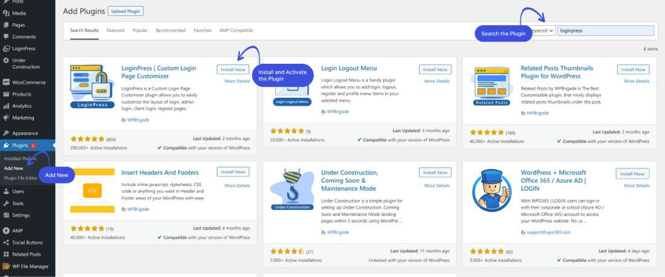Image resolution: width=665 pixels, height=277 pixels.
Task: Select the Marketing megaphone icon
Action: pos(6,118)
